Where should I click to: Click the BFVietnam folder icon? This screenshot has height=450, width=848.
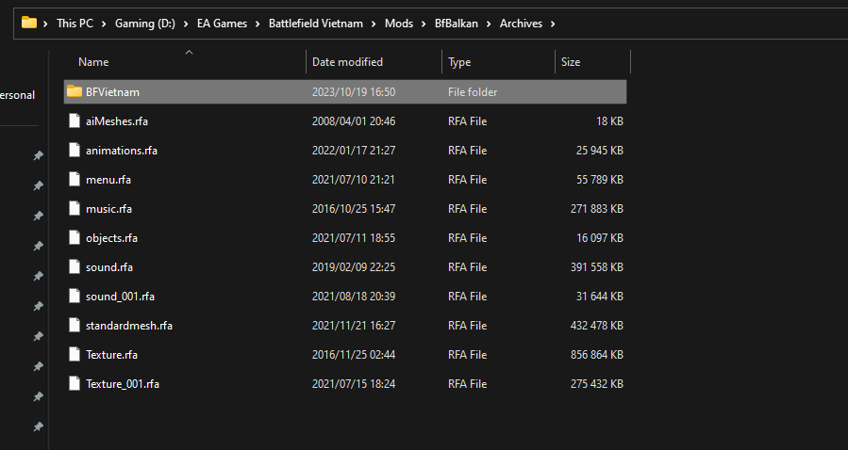pos(75,92)
